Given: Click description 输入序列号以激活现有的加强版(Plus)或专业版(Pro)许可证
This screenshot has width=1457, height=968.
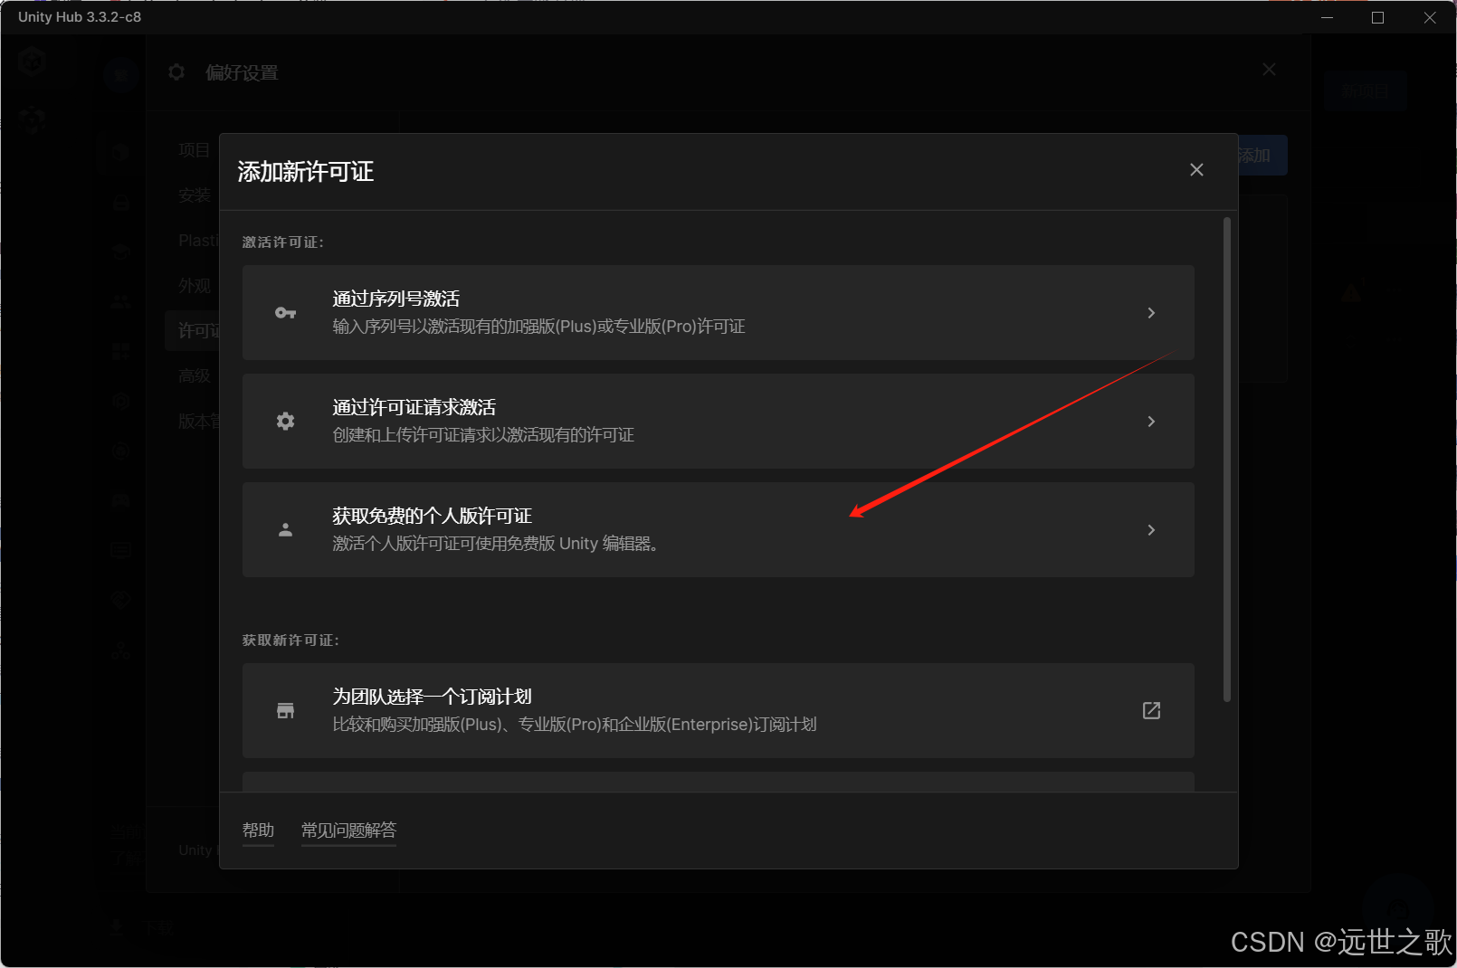Looking at the screenshot, I should point(538,327).
